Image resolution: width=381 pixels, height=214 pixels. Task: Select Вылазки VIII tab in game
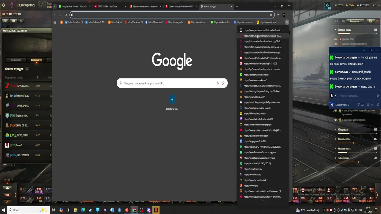click(x=37, y=60)
